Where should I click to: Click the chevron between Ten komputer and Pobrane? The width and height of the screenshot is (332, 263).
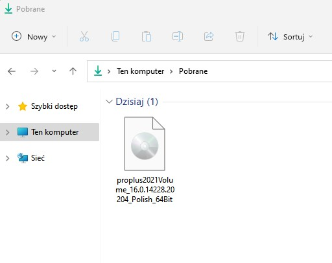(x=171, y=71)
